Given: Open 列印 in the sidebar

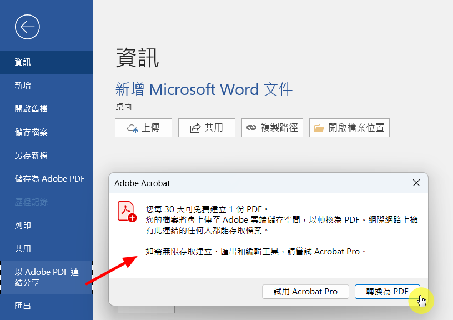Looking at the screenshot, I should (46, 225).
